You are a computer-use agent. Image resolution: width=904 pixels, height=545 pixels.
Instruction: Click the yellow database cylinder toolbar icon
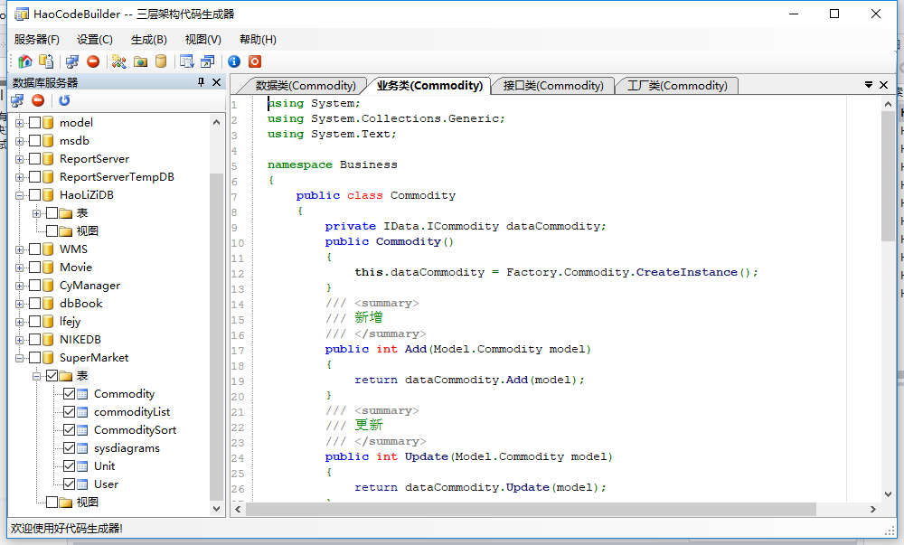(161, 61)
